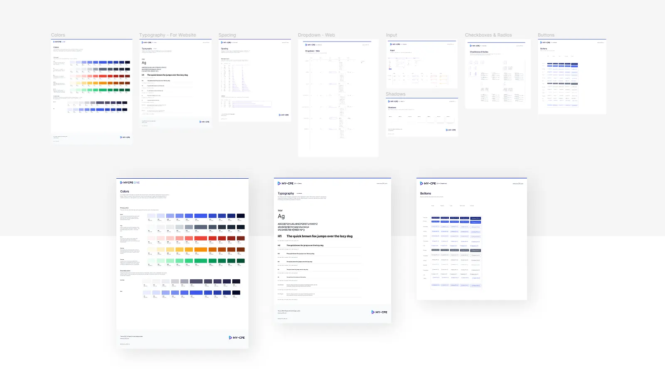Click MYCPE ONE logo atop large Colors page
The height and width of the screenshot is (374, 665).
130,182
